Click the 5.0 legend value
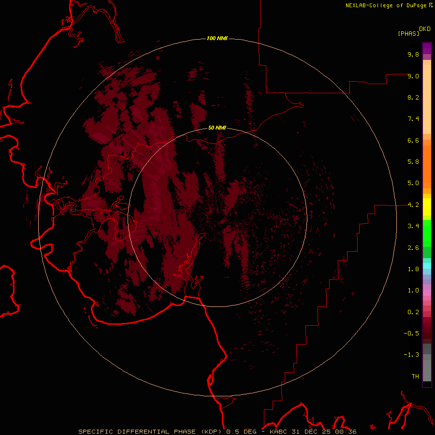The height and width of the screenshot is (435, 435). tap(413, 183)
